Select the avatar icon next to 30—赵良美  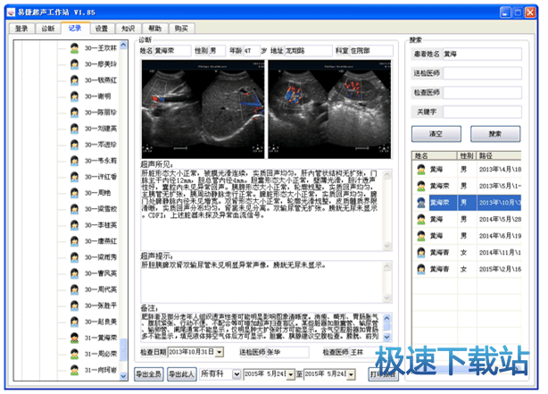[74, 322]
